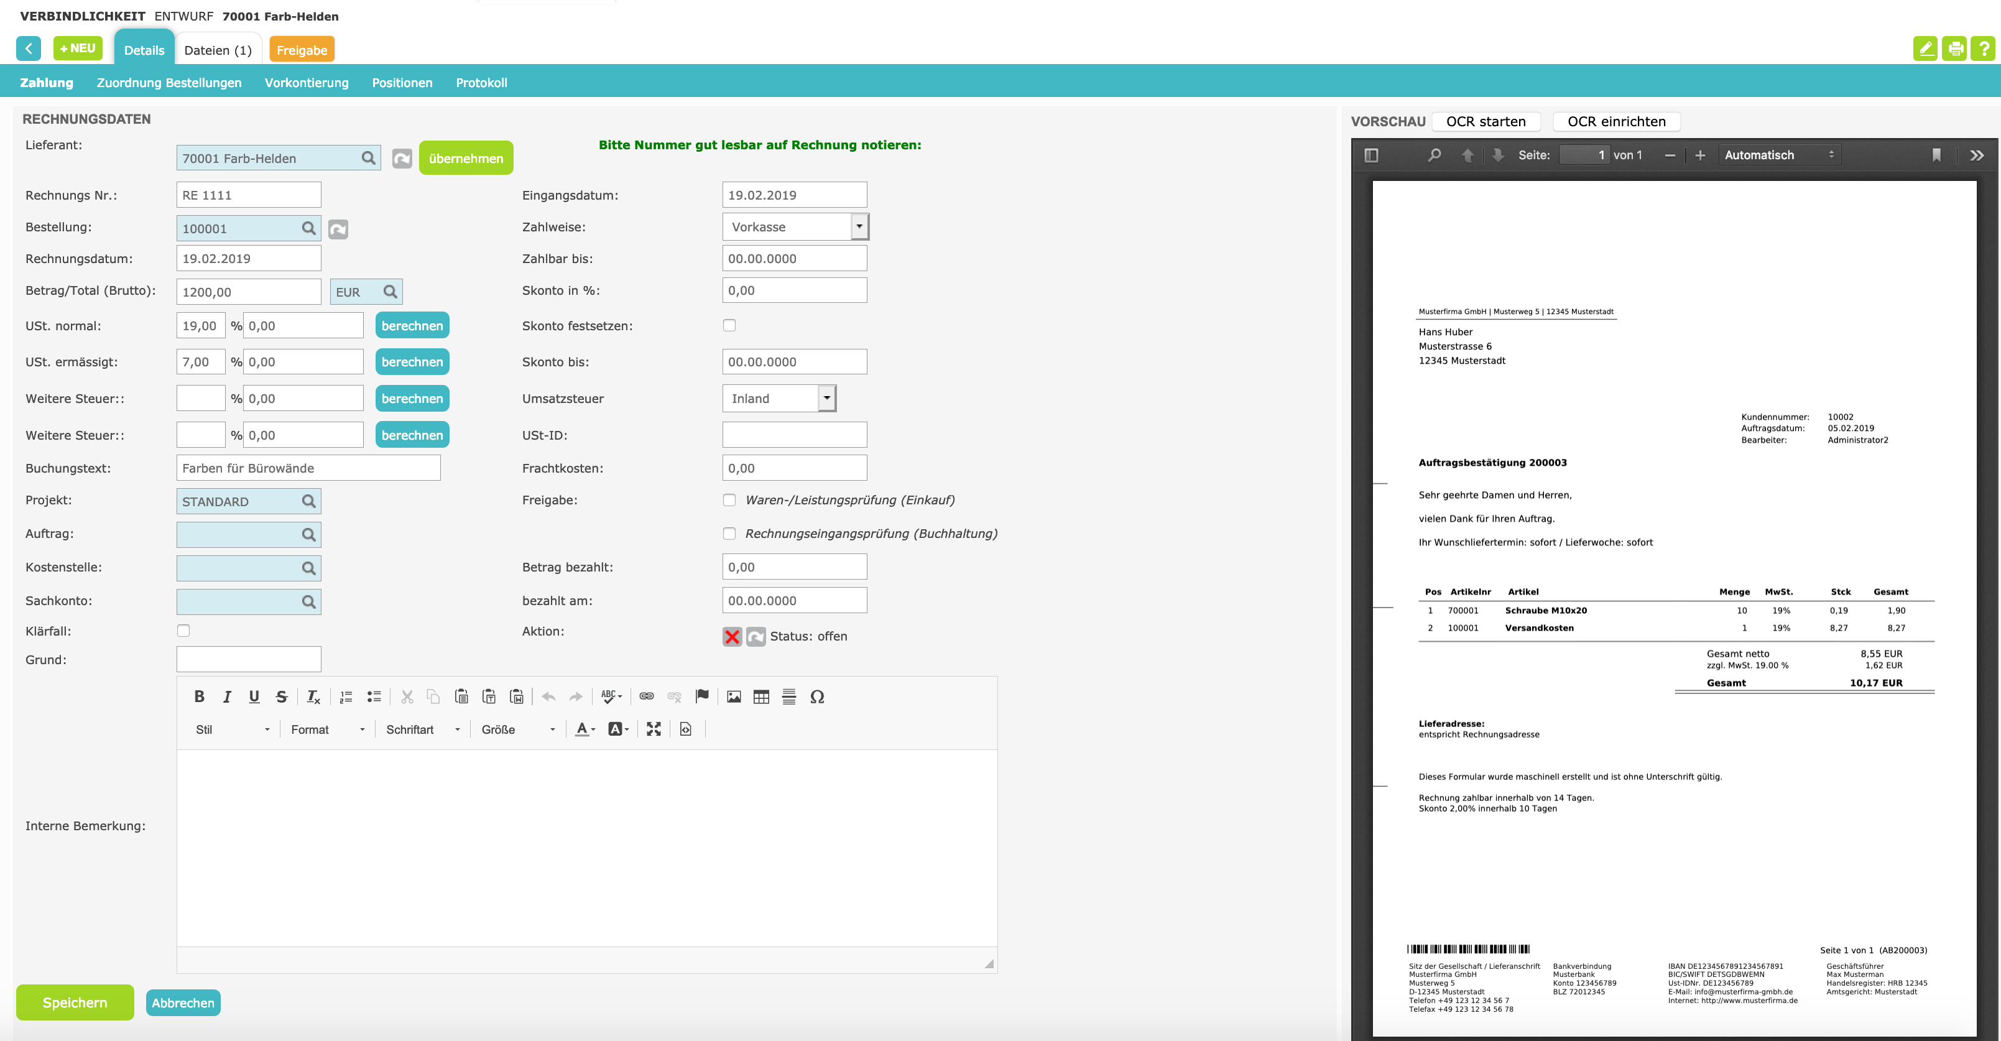Click the print icon in top right
Screen dimensions: 2001x1041
[1954, 49]
